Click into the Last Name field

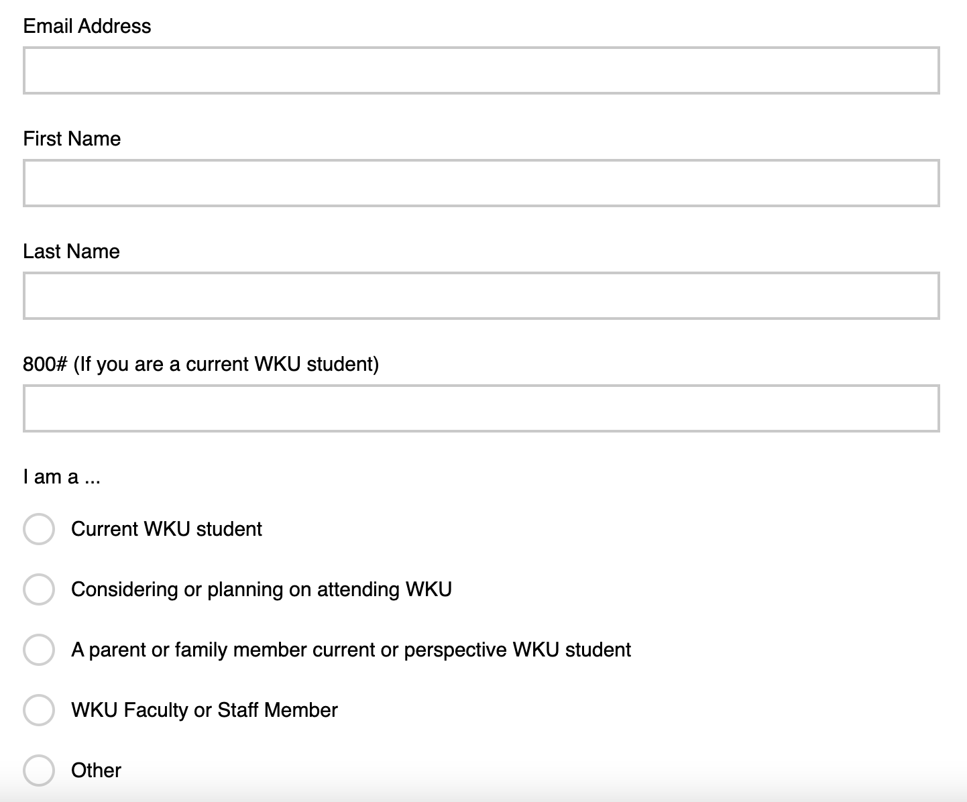481,296
